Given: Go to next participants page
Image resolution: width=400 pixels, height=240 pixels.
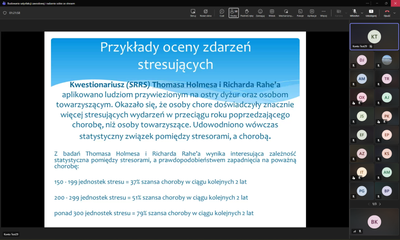Looking at the screenshot, I should [379, 204].
